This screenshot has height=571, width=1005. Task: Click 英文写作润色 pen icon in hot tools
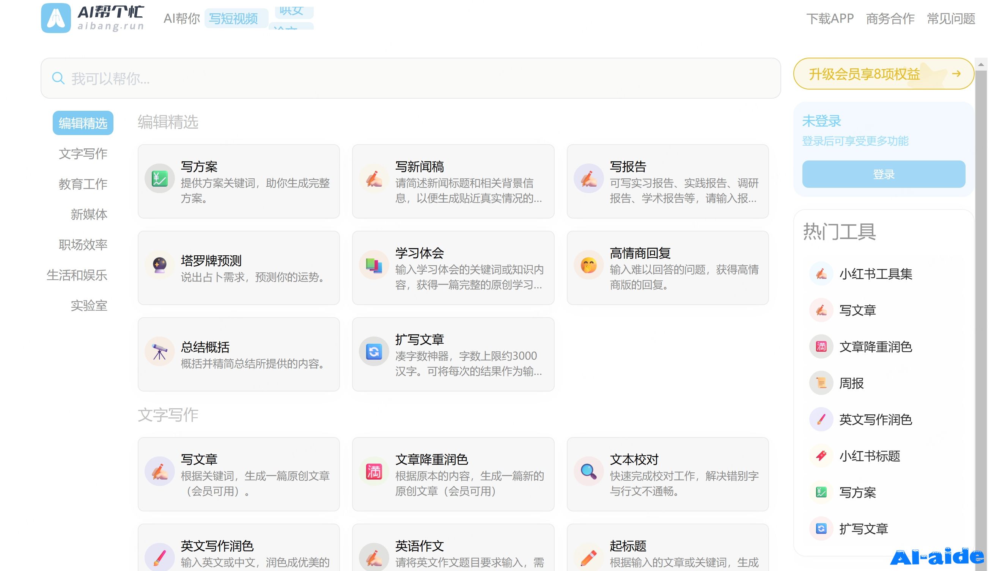coord(821,419)
